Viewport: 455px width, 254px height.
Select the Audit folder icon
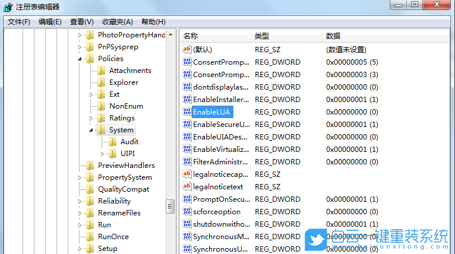point(113,142)
